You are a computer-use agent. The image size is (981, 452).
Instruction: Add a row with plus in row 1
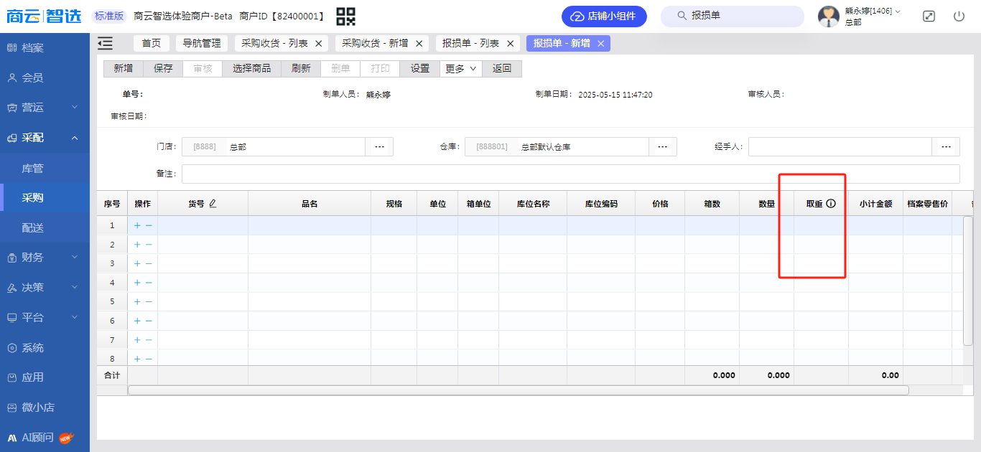[137, 225]
